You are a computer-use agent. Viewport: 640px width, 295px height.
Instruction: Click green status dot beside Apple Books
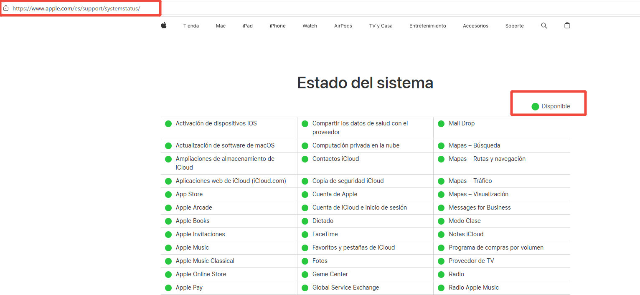click(168, 221)
